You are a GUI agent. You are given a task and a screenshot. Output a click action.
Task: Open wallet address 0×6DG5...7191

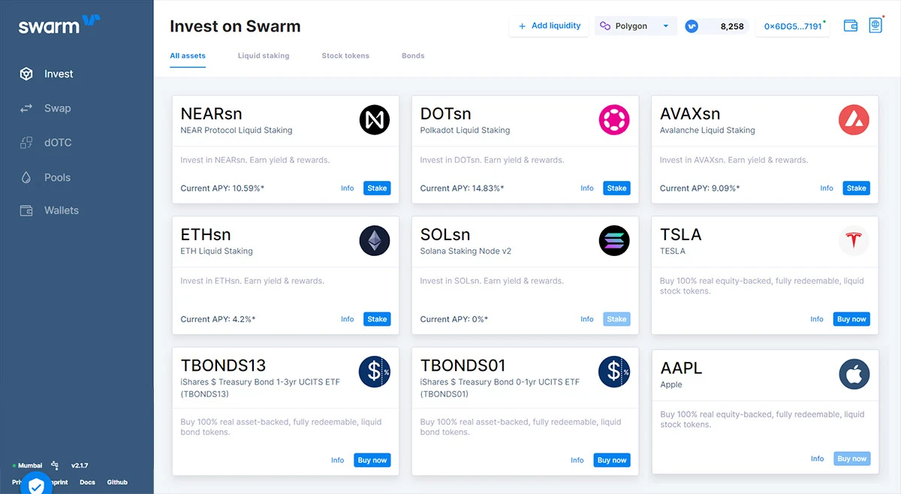tap(793, 26)
